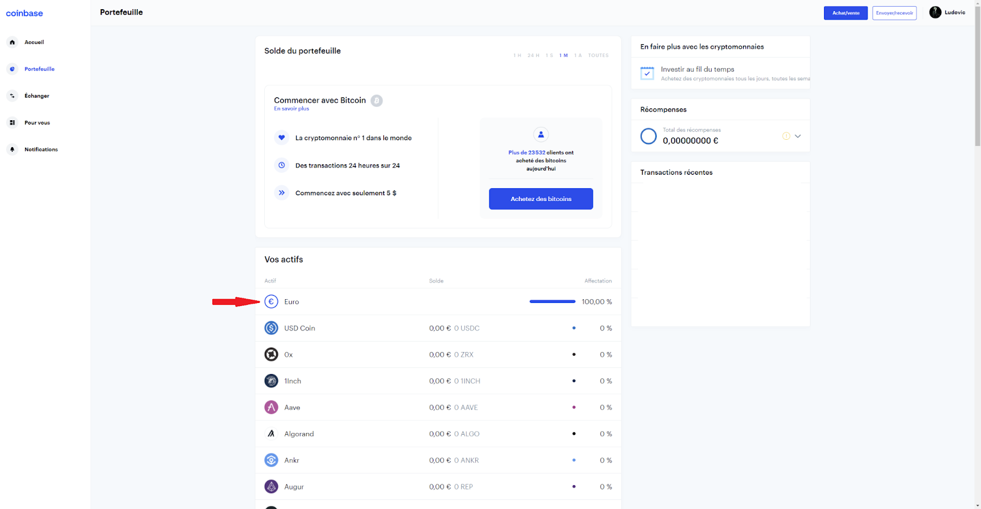Click the Transactions récentes heading
This screenshot has height=509, width=981.
tap(676, 172)
